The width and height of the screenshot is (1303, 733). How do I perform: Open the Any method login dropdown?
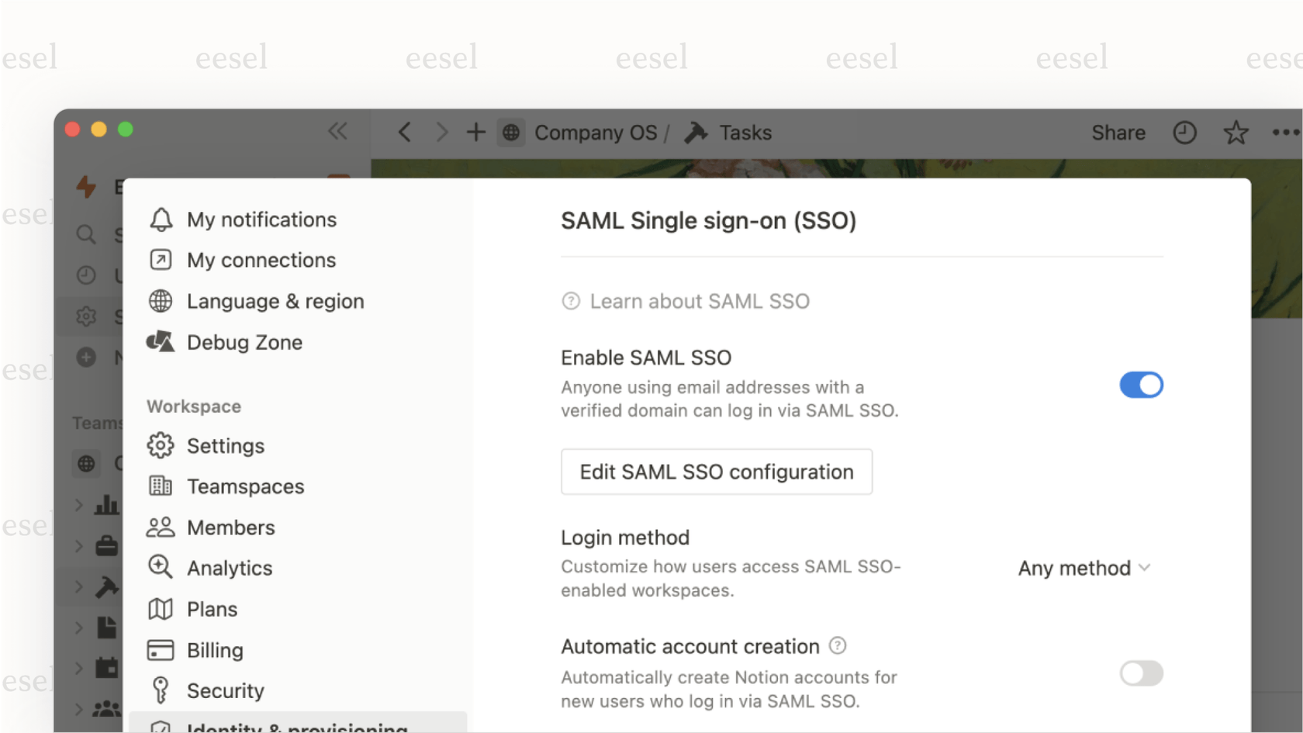click(x=1084, y=568)
